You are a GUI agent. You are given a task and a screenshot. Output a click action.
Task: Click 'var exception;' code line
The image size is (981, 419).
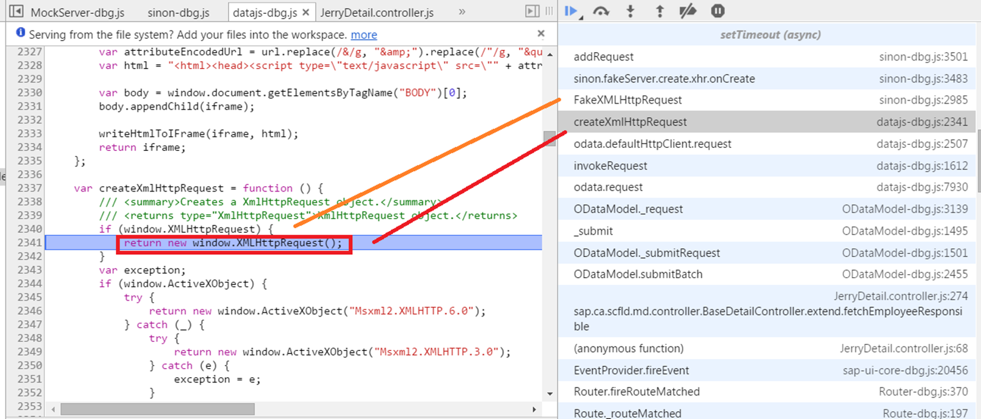tap(142, 270)
